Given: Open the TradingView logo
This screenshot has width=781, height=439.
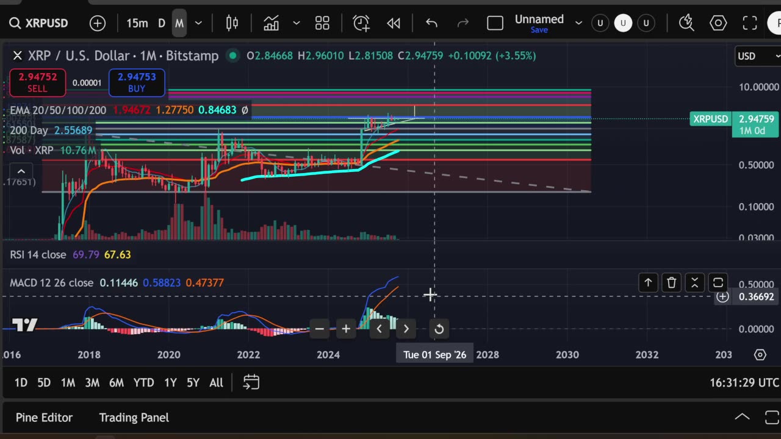Looking at the screenshot, I should coord(24,326).
